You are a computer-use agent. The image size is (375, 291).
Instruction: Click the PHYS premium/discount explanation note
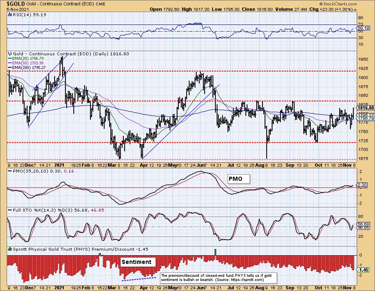click(x=219, y=278)
